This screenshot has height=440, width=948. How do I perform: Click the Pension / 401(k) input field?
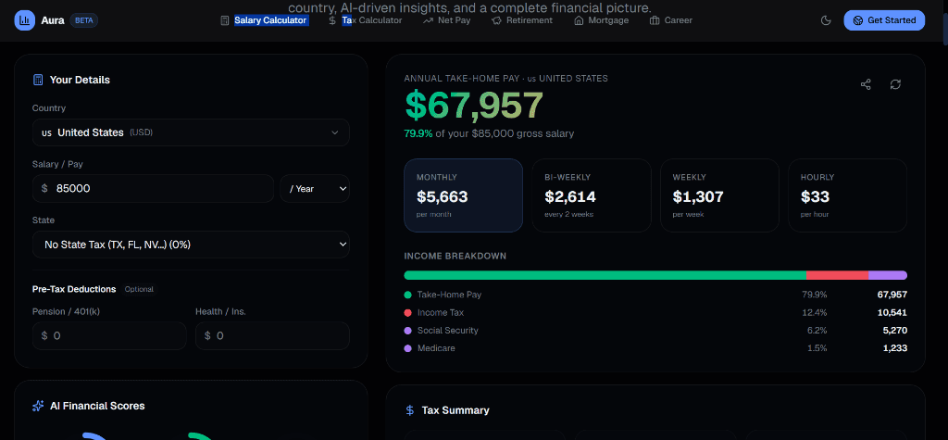point(109,335)
